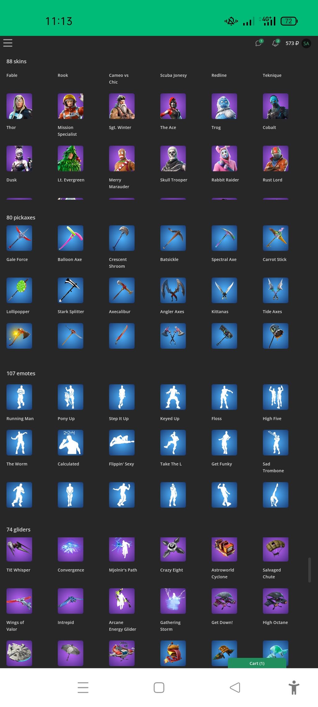Pick the Gale Force pickaxe icon
Screen dimensions: 318x707
coord(19,238)
